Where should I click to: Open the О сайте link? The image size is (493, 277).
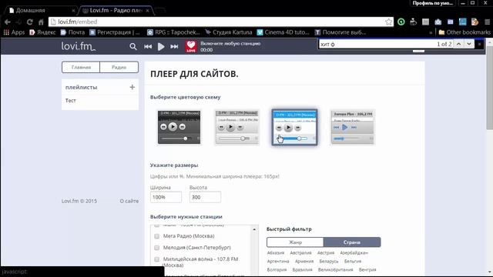click(129, 201)
